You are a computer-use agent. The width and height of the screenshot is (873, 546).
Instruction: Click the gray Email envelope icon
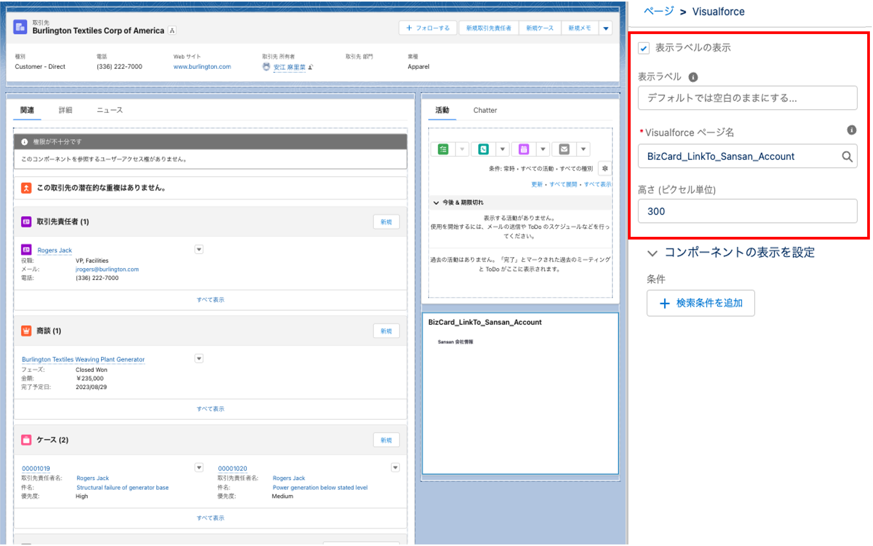pos(564,149)
